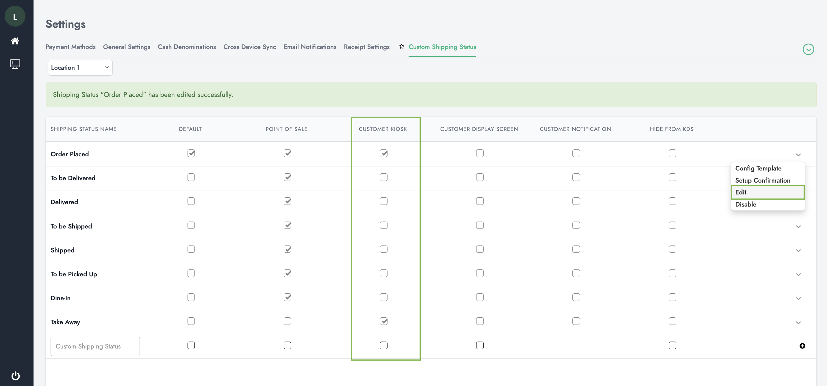Click the power/logout icon at bottom
The width and height of the screenshot is (827, 386).
16,376
